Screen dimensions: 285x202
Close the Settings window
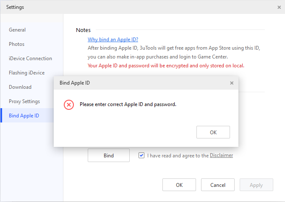click(279, 7)
